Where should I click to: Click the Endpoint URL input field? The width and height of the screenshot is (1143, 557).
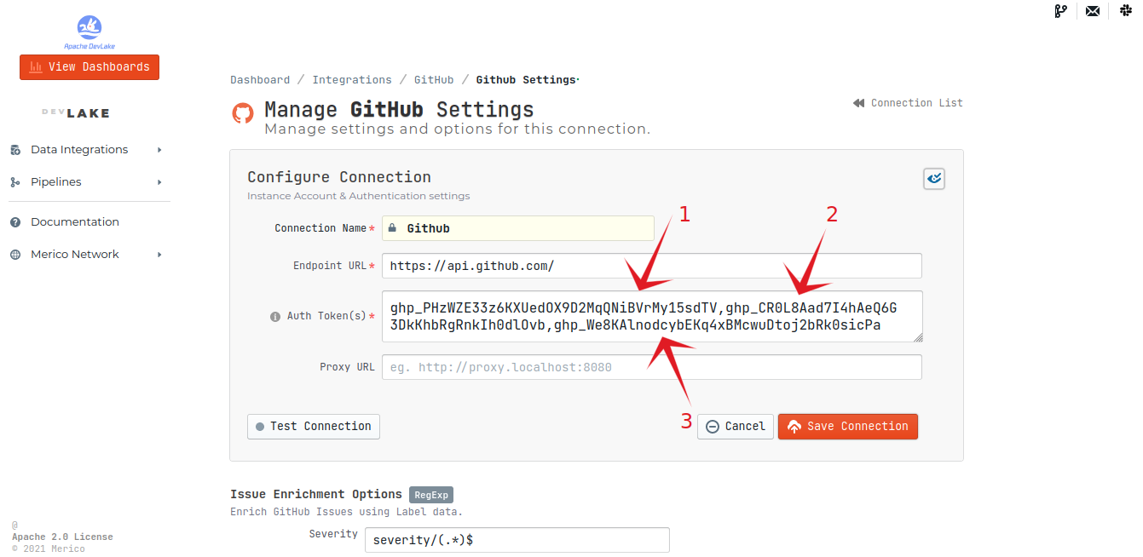pos(652,266)
